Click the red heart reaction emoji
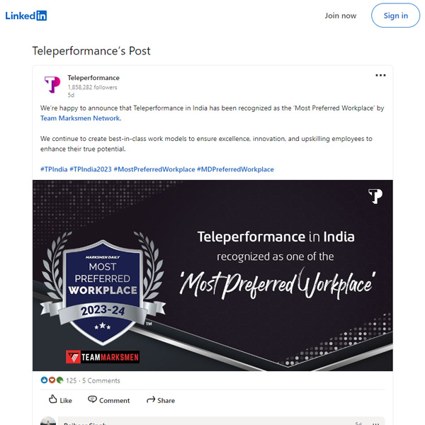 52,380
